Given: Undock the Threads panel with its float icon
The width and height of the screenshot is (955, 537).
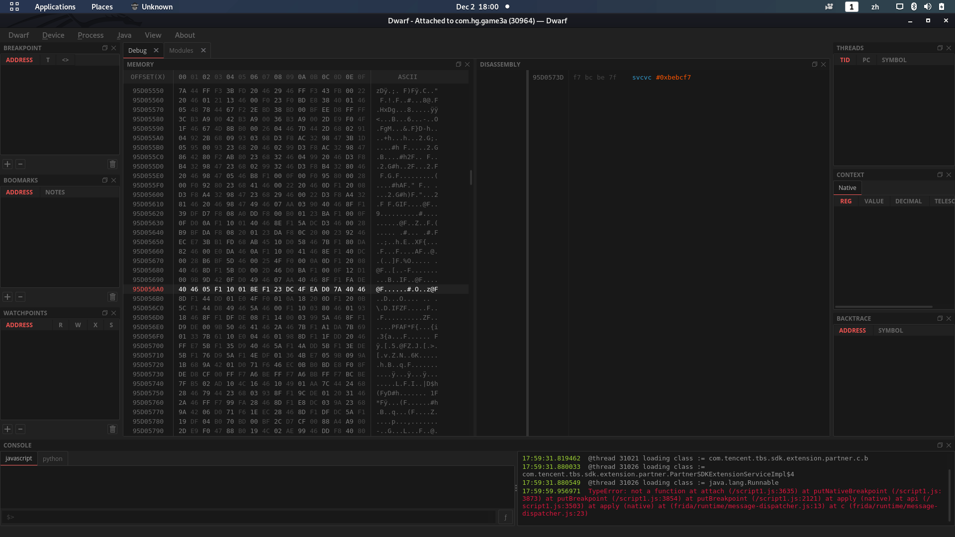Looking at the screenshot, I should pyautogui.click(x=940, y=48).
